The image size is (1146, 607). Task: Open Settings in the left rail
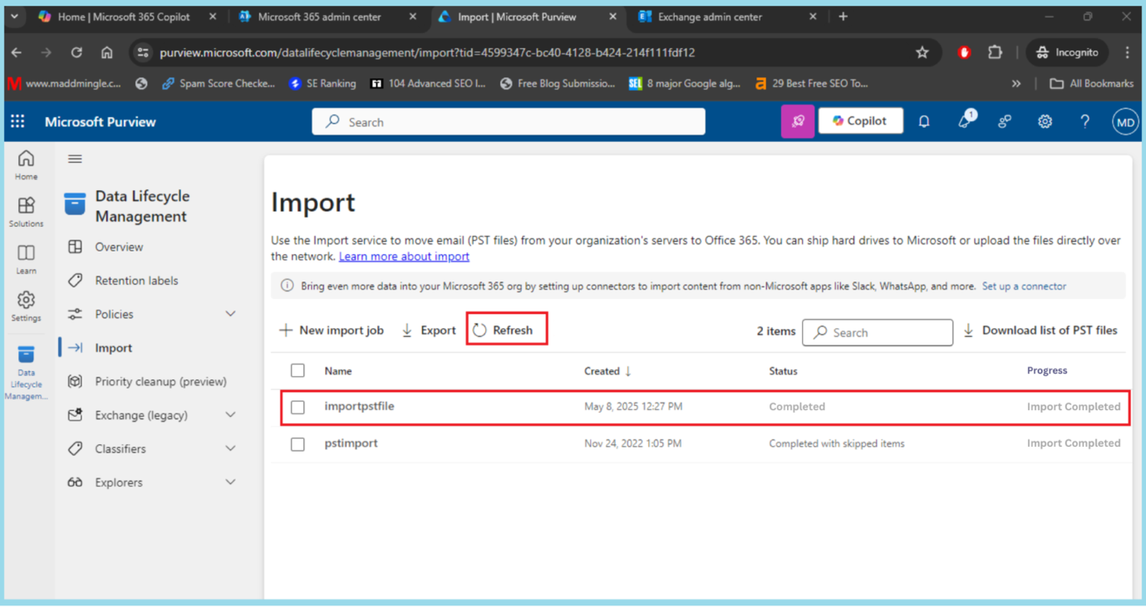pyautogui.click(x=26, y=306)
